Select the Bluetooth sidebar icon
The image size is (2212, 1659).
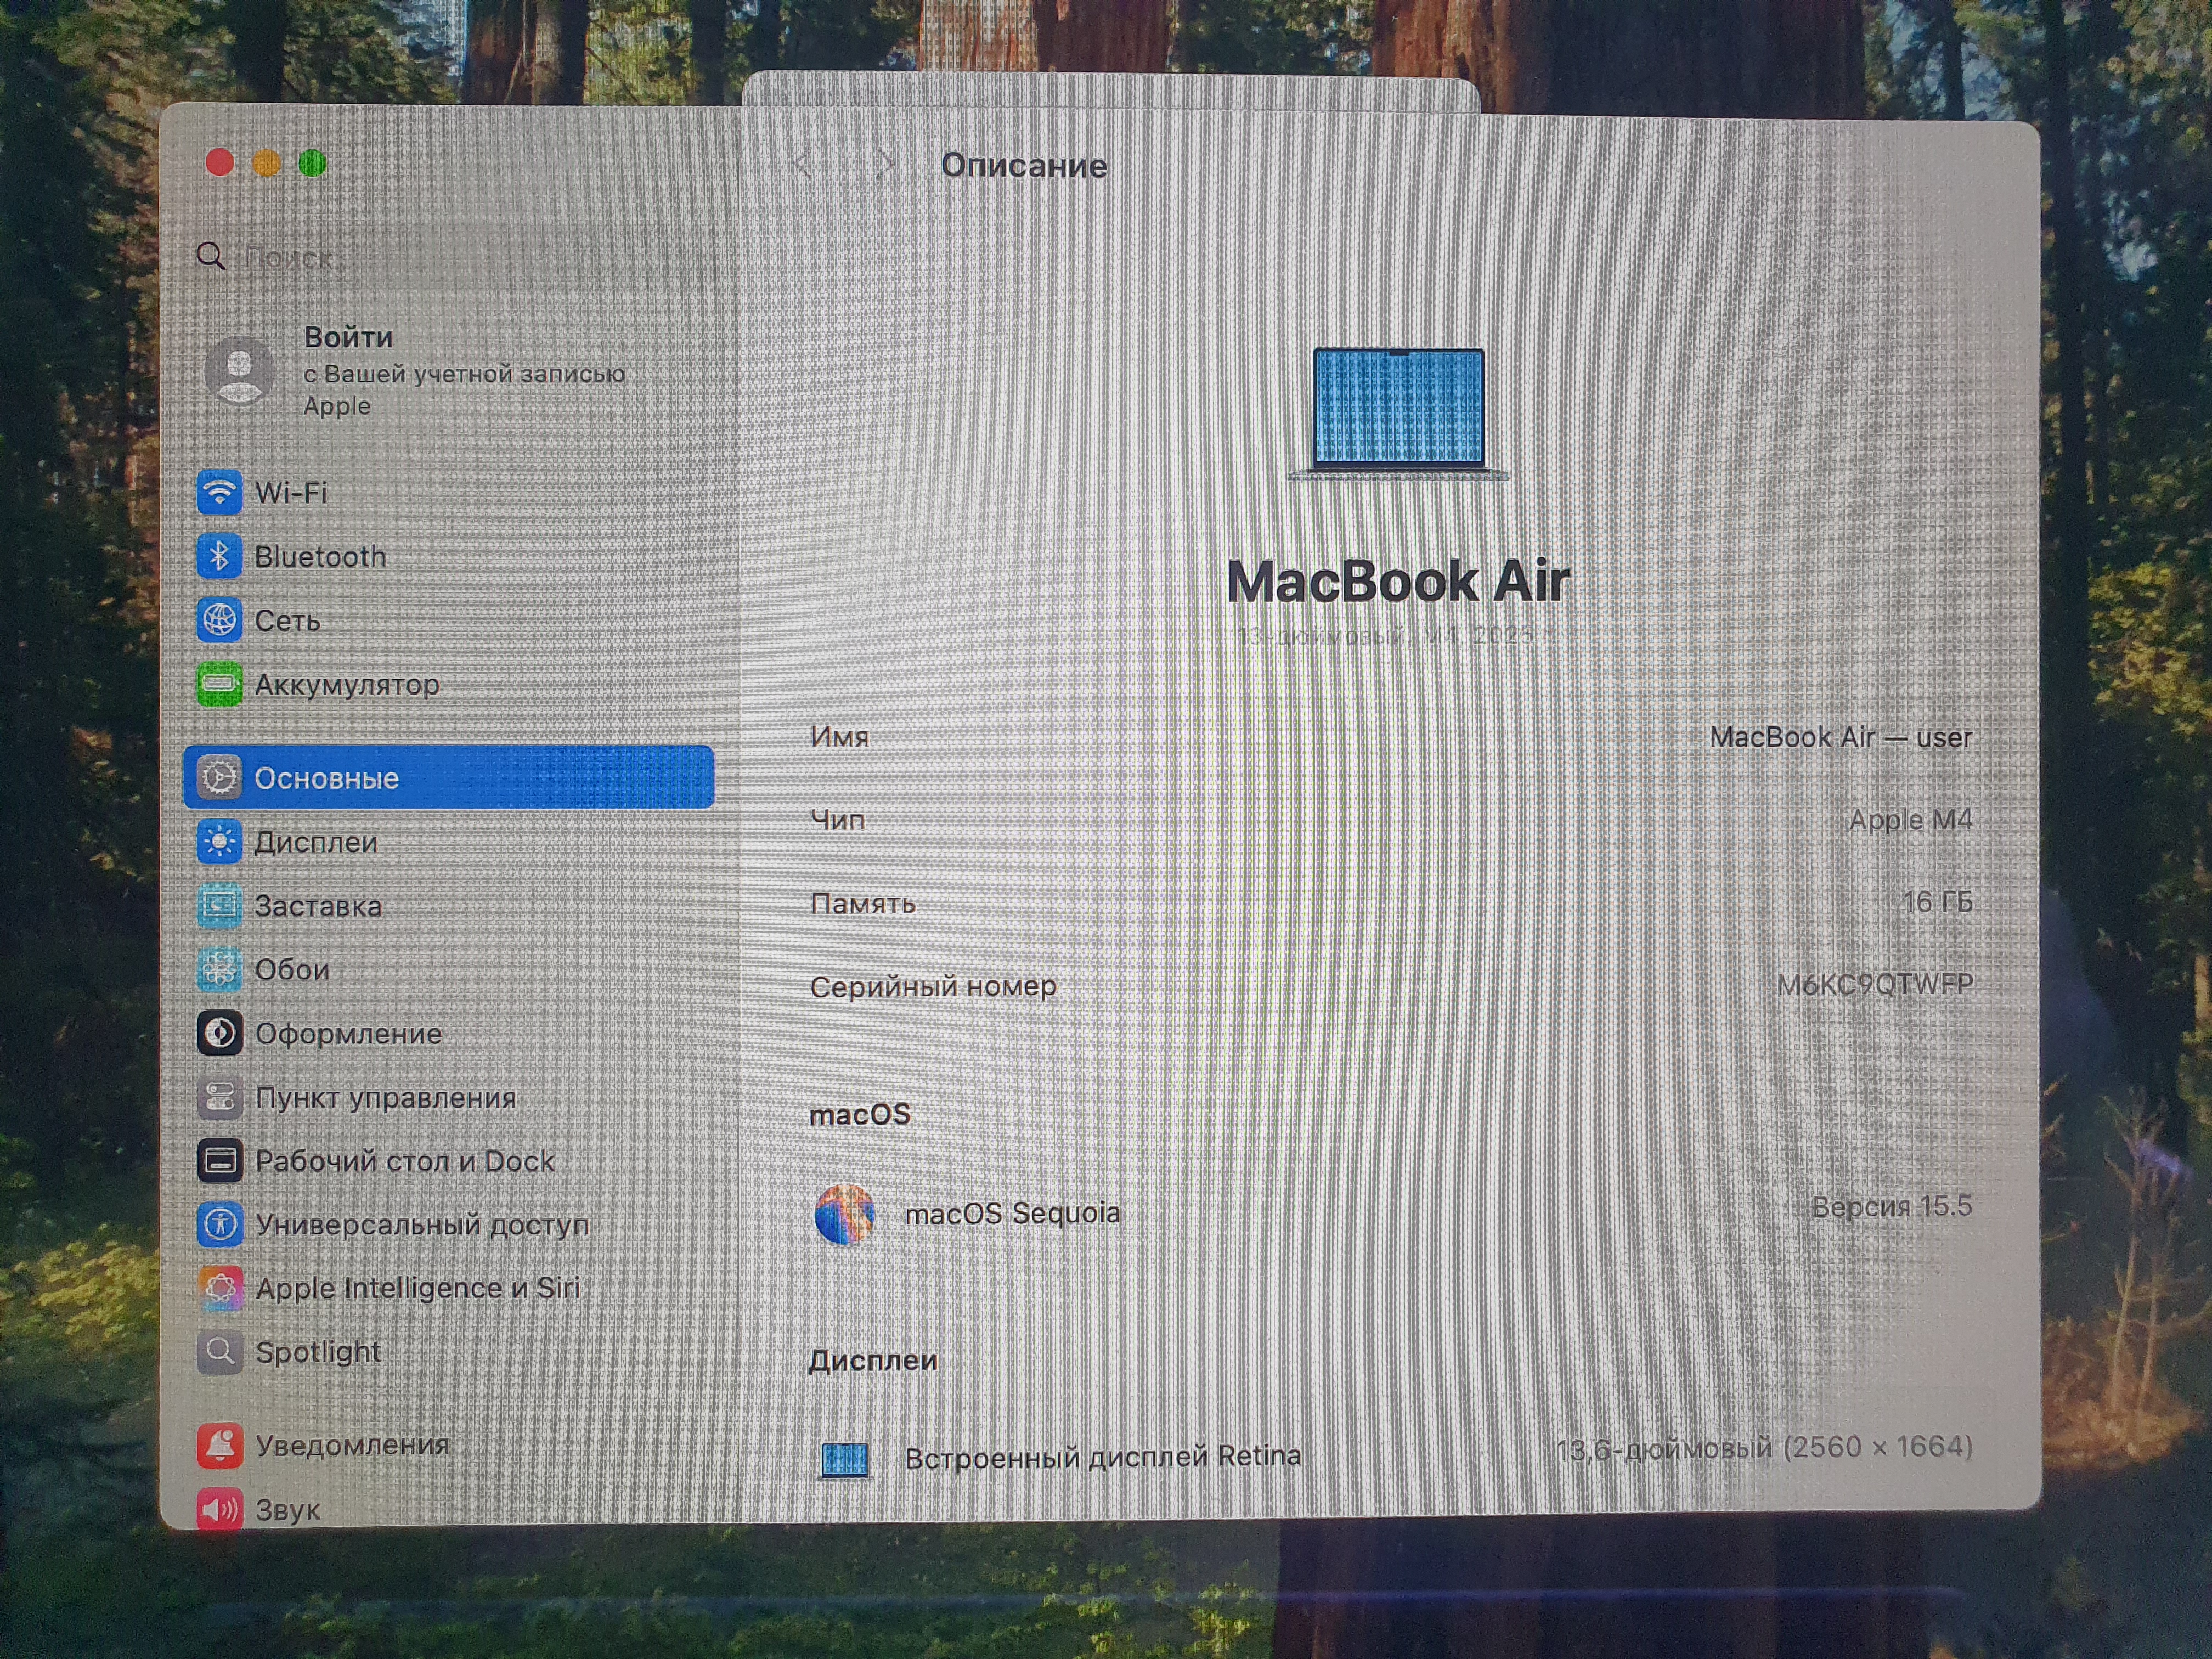219,556
